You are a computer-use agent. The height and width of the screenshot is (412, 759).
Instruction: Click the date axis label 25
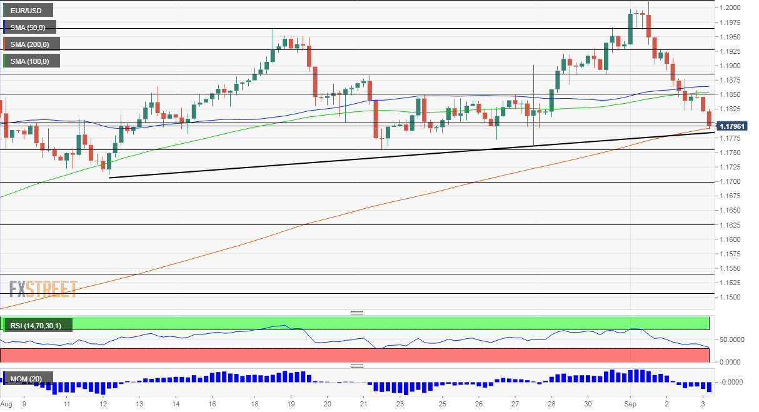tap(442, 404)
